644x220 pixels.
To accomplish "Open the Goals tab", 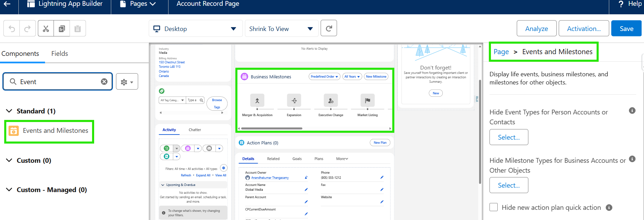I will tap(297, 159).
